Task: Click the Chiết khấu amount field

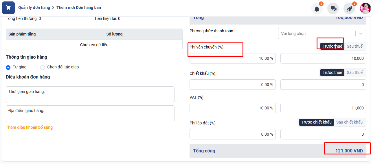Action: [323, 85]
